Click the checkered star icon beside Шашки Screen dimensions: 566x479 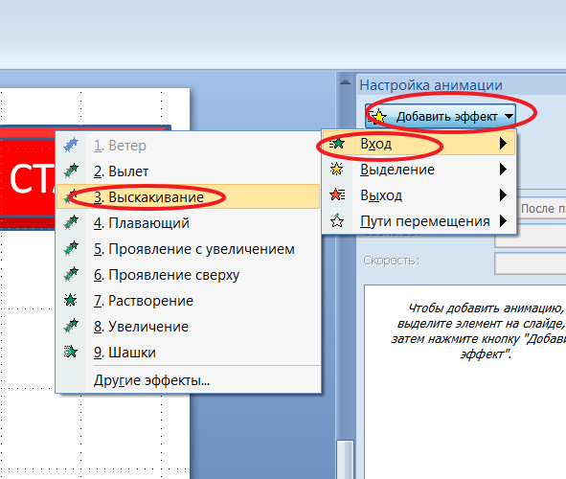(71, 352)
